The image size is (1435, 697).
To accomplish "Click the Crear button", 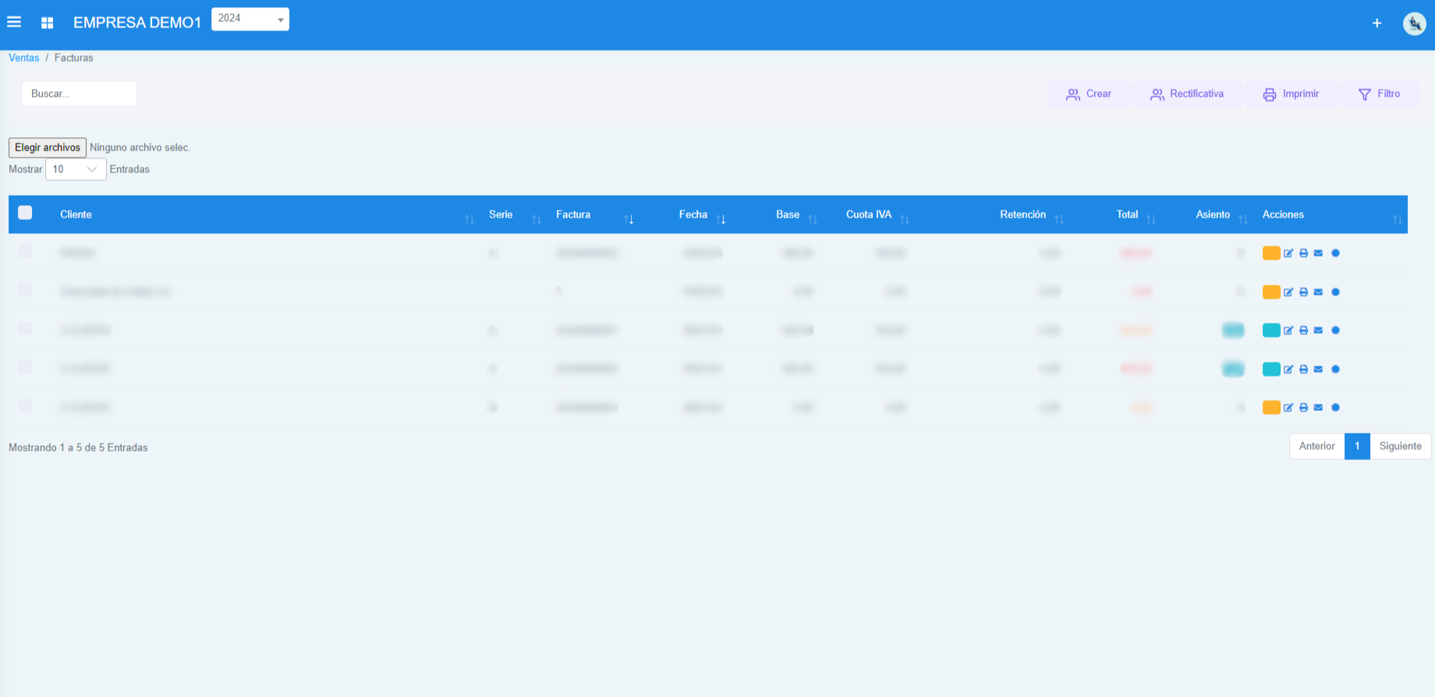I will click(x=1089, y=94).
